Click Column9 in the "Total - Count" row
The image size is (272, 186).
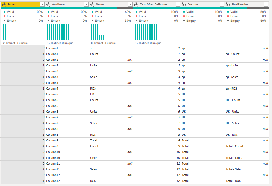(x=67, y=146)
